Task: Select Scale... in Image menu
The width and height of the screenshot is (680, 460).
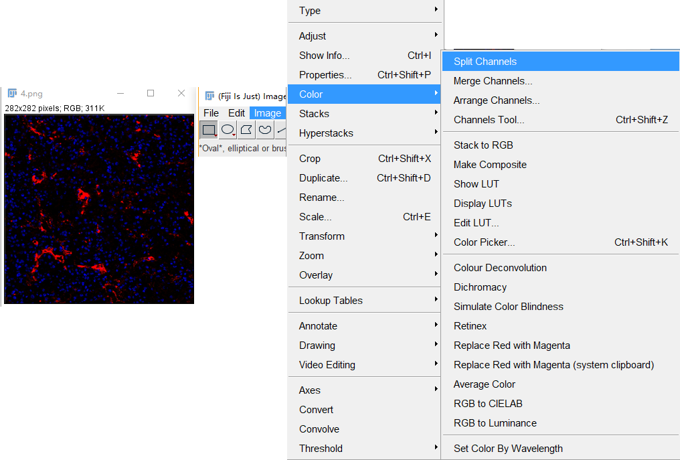Action: (364, 217)
